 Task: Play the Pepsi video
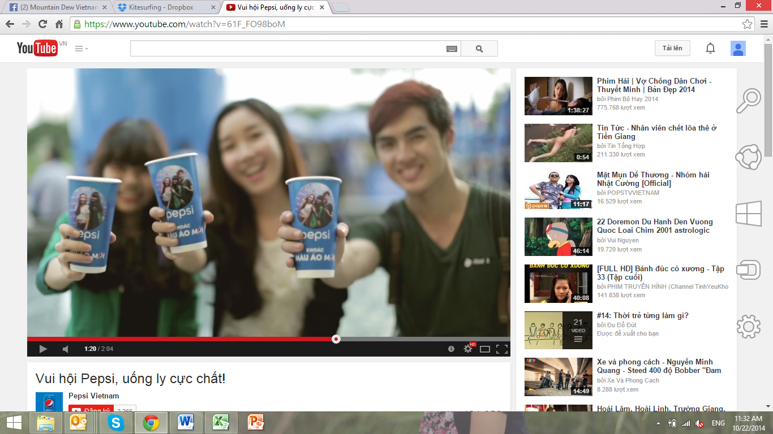click(43, 349)
